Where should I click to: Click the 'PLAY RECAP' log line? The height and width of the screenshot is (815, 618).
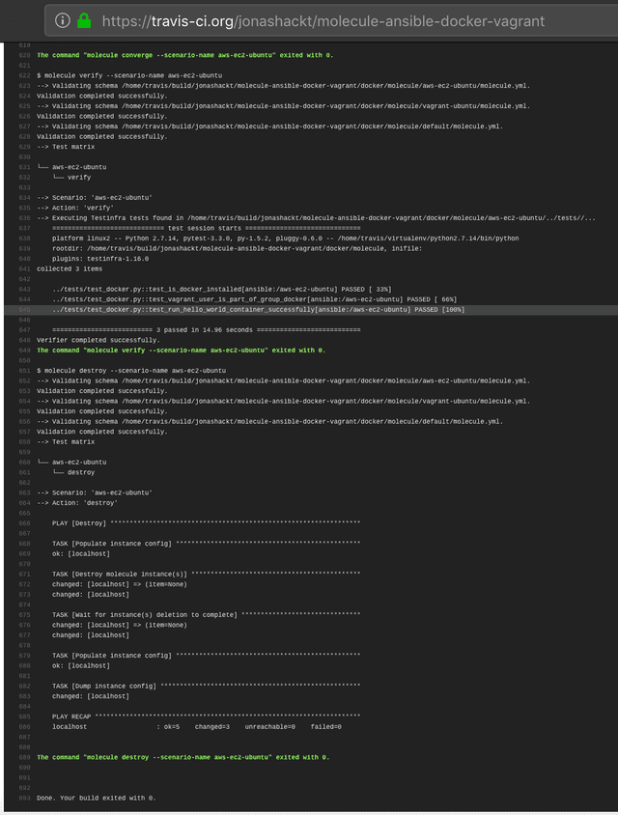pyautogui.click(x=206, y=716)
